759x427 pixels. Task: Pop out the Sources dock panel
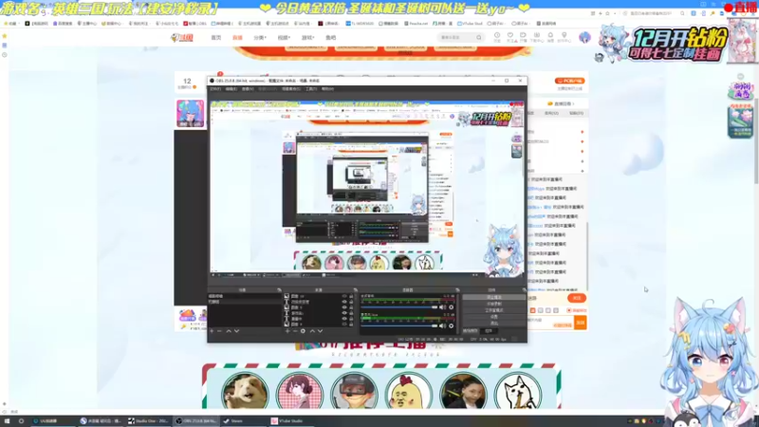[355, 289]
